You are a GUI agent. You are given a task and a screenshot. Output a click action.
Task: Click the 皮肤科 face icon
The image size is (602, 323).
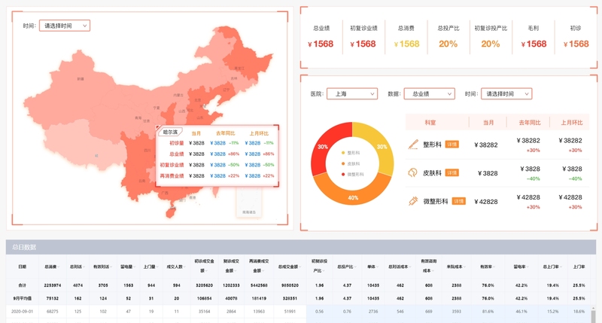(x=412, y=172)
